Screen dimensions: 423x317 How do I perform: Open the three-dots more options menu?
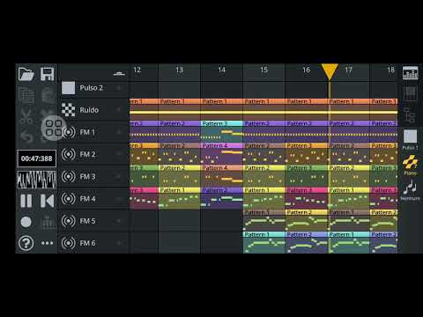[x=48, y=243]
